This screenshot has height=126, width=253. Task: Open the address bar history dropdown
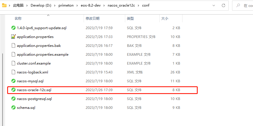tap(214, 5)
